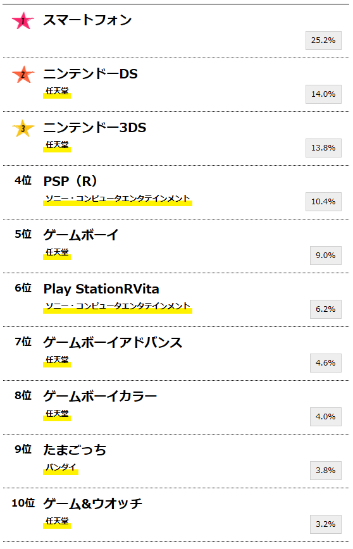
Task: Click the バンダイ maker label
Action: point(61,468)
